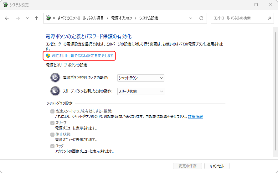Image resolution: width=278 pixels, height=173 pixels.
Task: Click the power options icon in address bar
Action: click(x=48, y=18)
